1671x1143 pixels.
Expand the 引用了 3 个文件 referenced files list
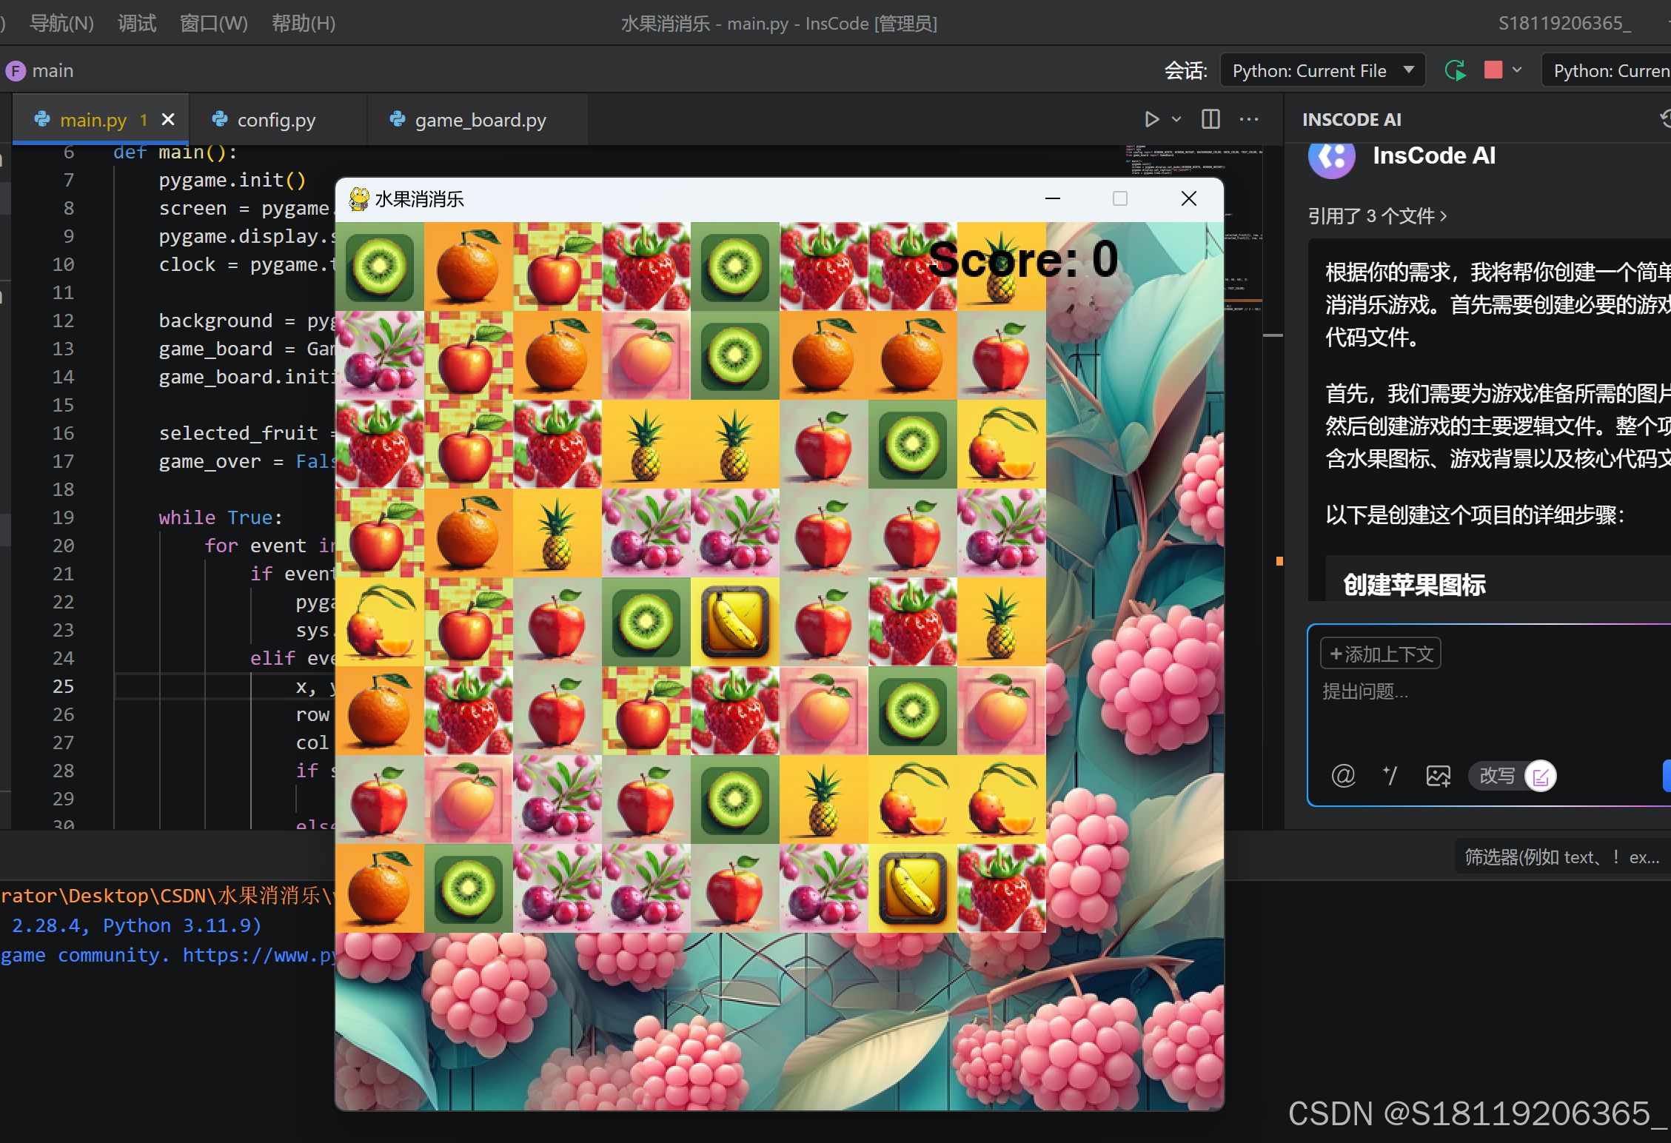coord(1377,216)
